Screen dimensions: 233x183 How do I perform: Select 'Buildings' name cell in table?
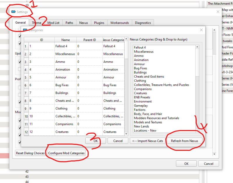pos(66,93)
